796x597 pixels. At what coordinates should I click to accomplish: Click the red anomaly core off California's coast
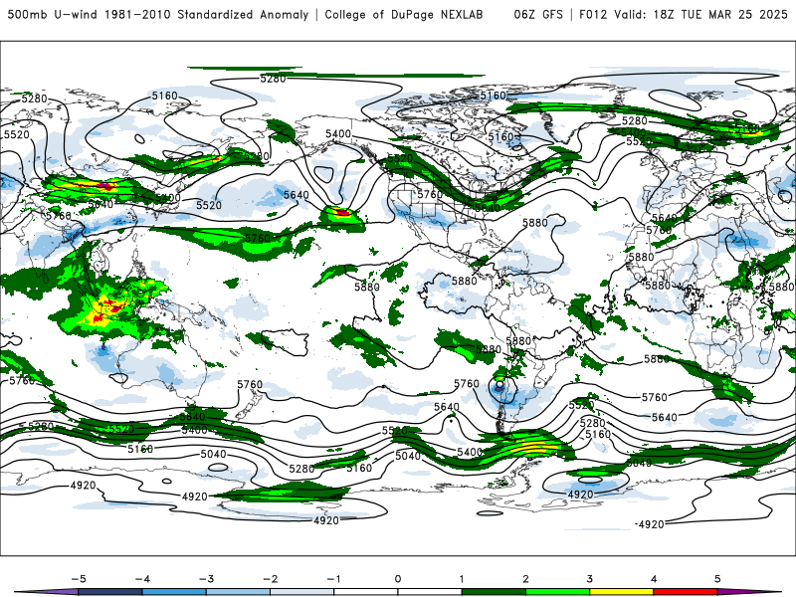(341, 212)
